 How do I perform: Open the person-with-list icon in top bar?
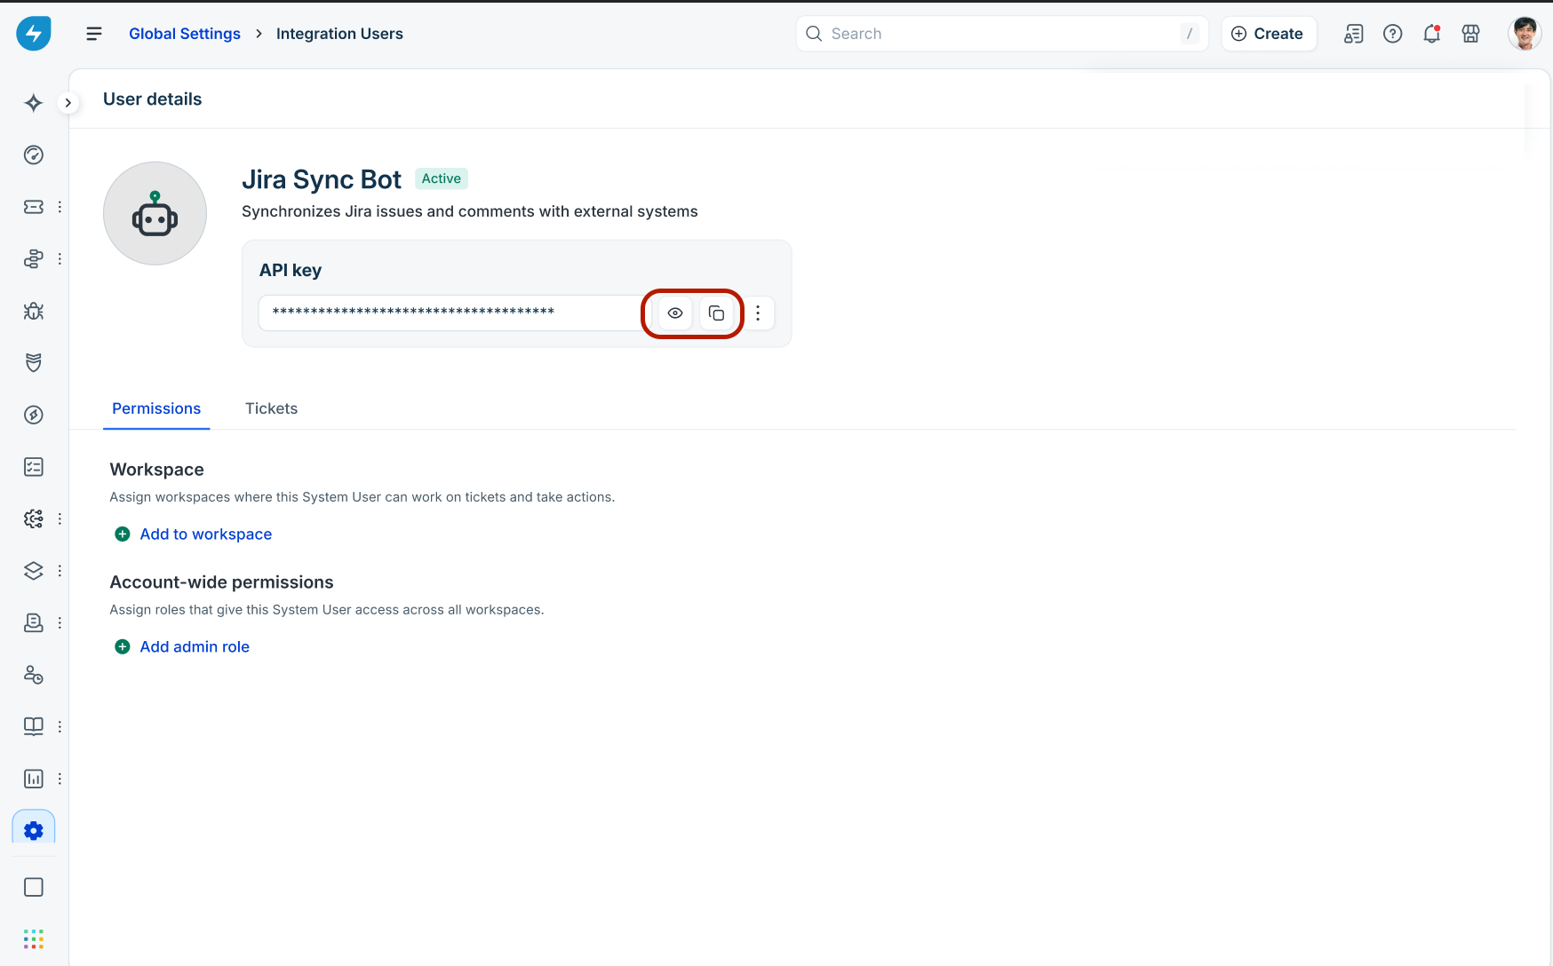click(1354, 34)
